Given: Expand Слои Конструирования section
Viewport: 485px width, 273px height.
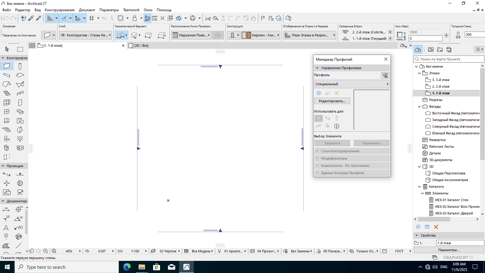Looking at the screenshot, I should click(x=352, y=151).
